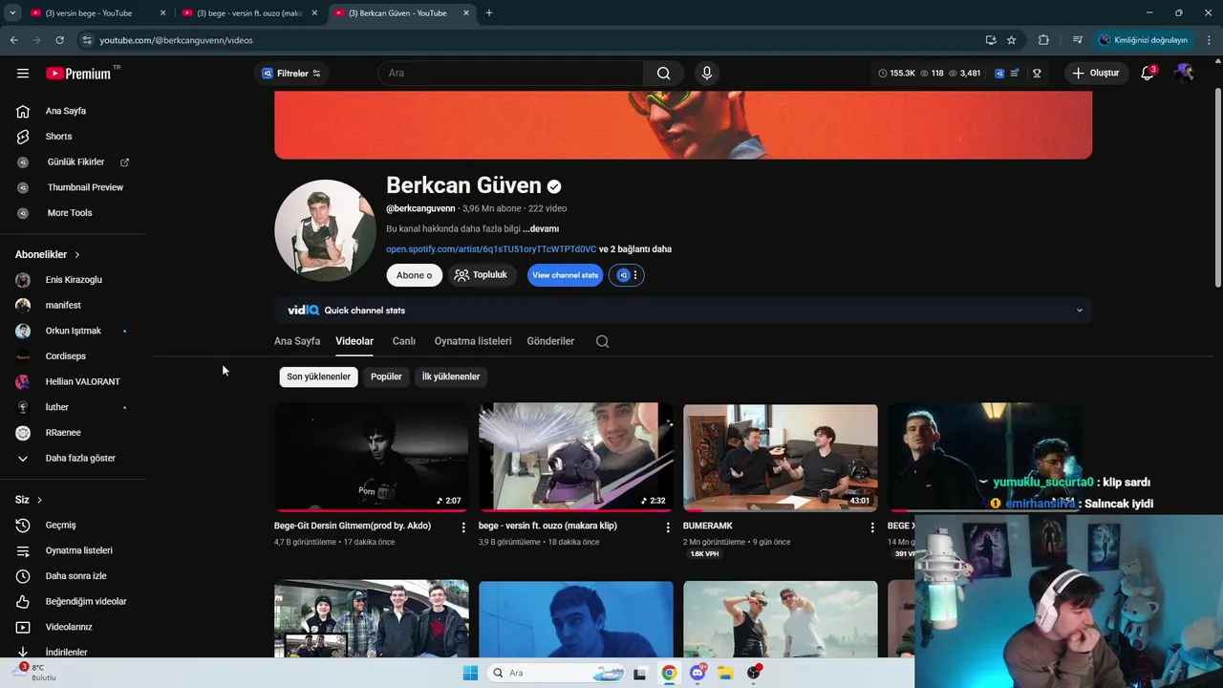Open the Filtreler dropdown
Screen dimensions: 1223x688
click(291, 74)
